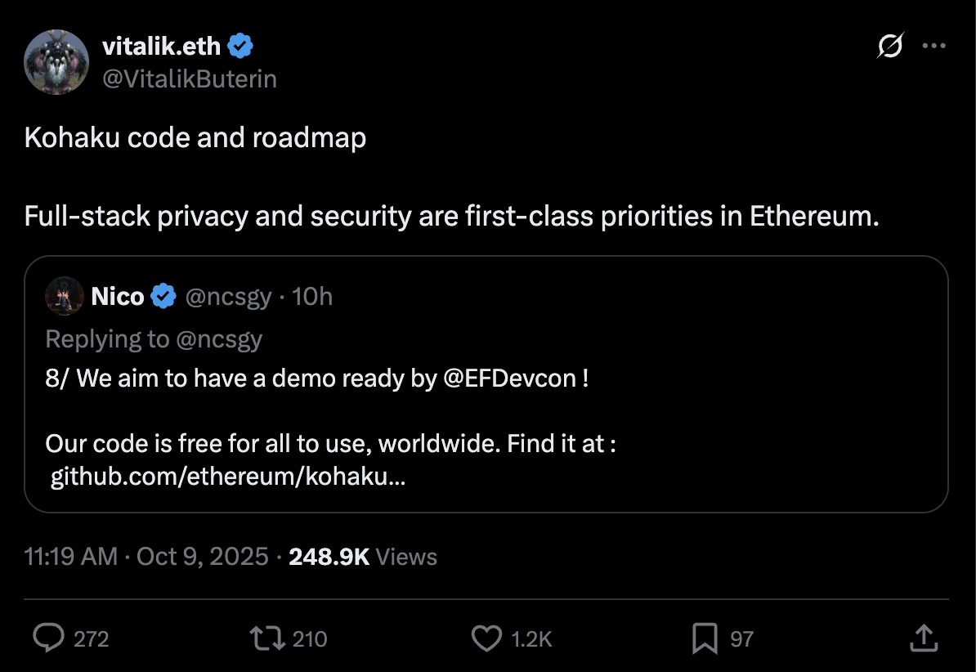Open vitalik.eth's profile avatar

(56, 62)
